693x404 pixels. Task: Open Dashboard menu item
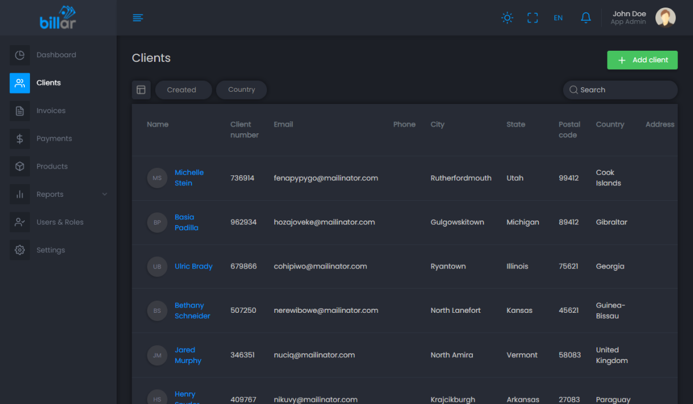[x=56, y=55]
